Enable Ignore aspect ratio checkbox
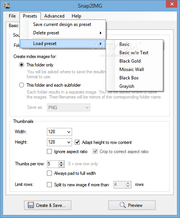Viewport: 180px width, 218px height. [49, 152]
